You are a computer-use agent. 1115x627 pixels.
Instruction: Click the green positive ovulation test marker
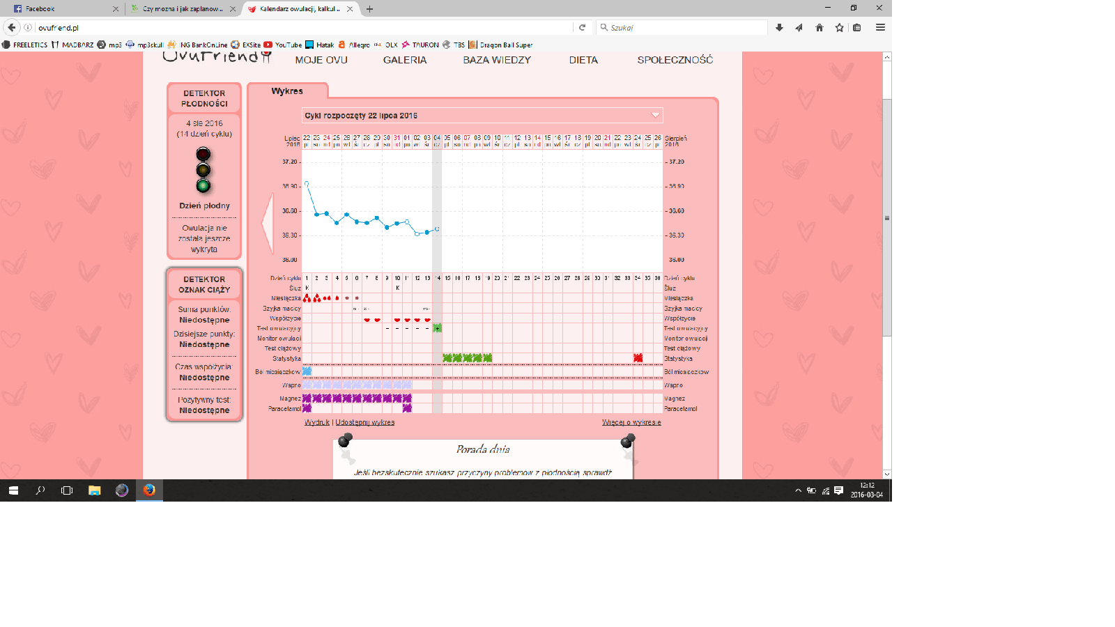pyautogui.click(x=437, y=328)
